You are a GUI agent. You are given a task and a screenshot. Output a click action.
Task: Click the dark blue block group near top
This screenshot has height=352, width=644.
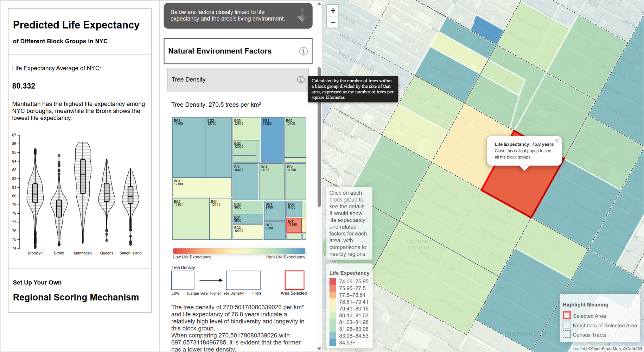(487, 30)
